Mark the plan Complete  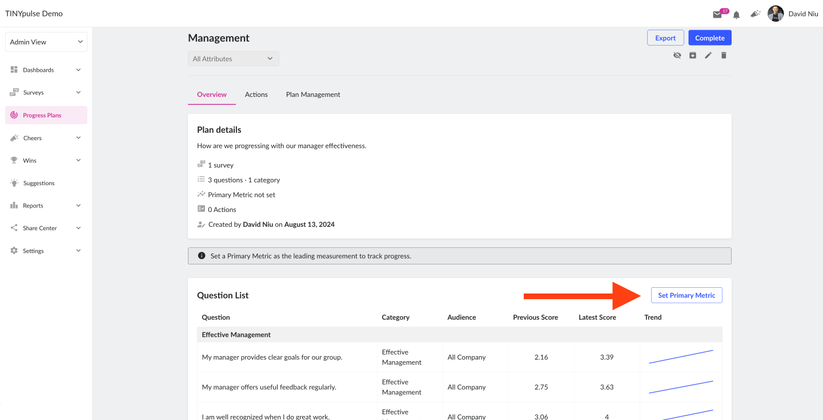pyautogui.click(x=710, y=38)
